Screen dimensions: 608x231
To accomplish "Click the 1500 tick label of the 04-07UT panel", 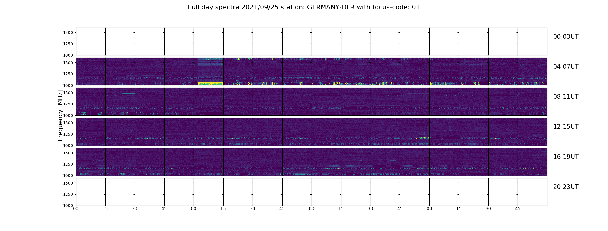I will [x=68, y=63].
